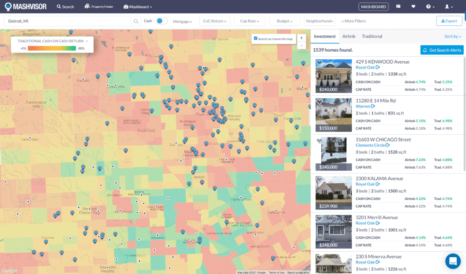Uncheck the Search as I move the map checkbox
The height and width of the screenshot is (274, 466).
(x=256, y=39)
